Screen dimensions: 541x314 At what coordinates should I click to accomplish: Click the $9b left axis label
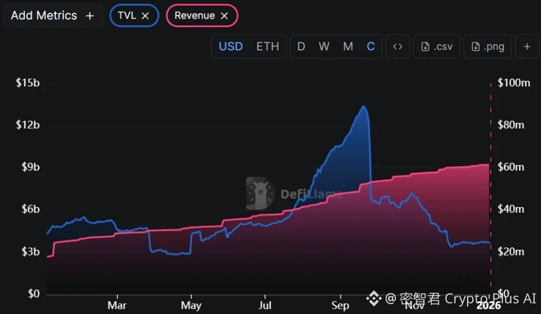pyautogui.click(x=31, y=167)
